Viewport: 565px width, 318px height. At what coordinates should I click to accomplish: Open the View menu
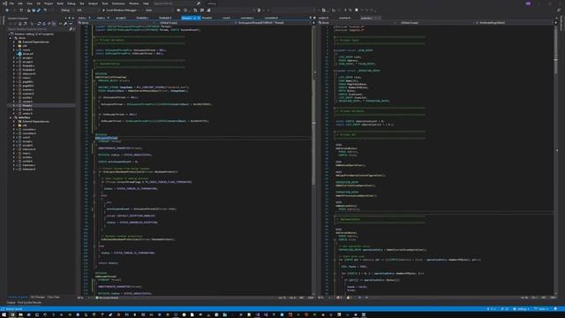click(29, 4)
